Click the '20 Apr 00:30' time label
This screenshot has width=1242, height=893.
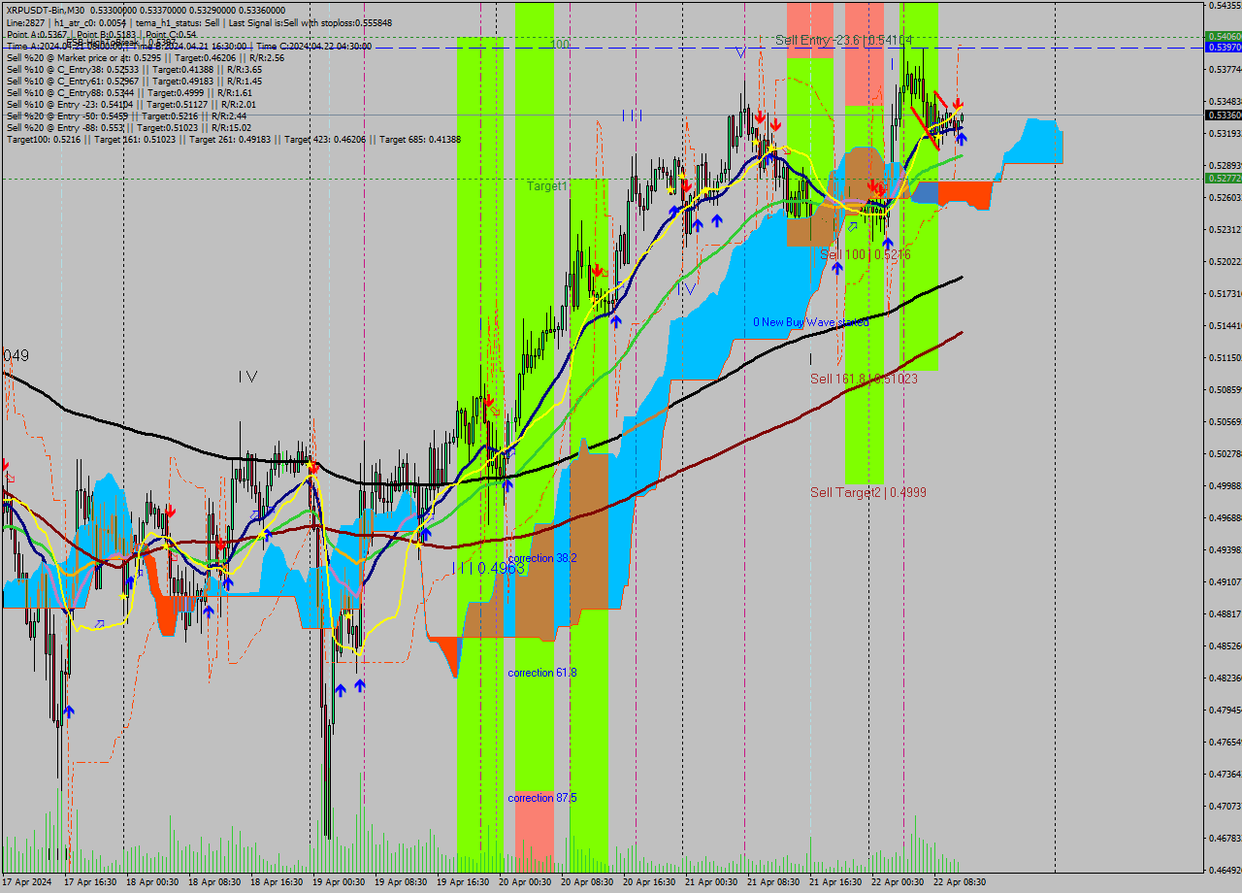[525, 882]
